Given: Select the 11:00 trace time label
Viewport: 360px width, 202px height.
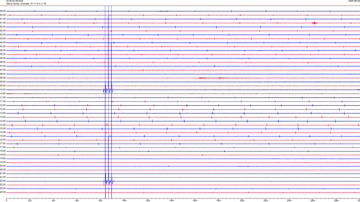Looking at the screenshot, I should click(x=3, y=97).
